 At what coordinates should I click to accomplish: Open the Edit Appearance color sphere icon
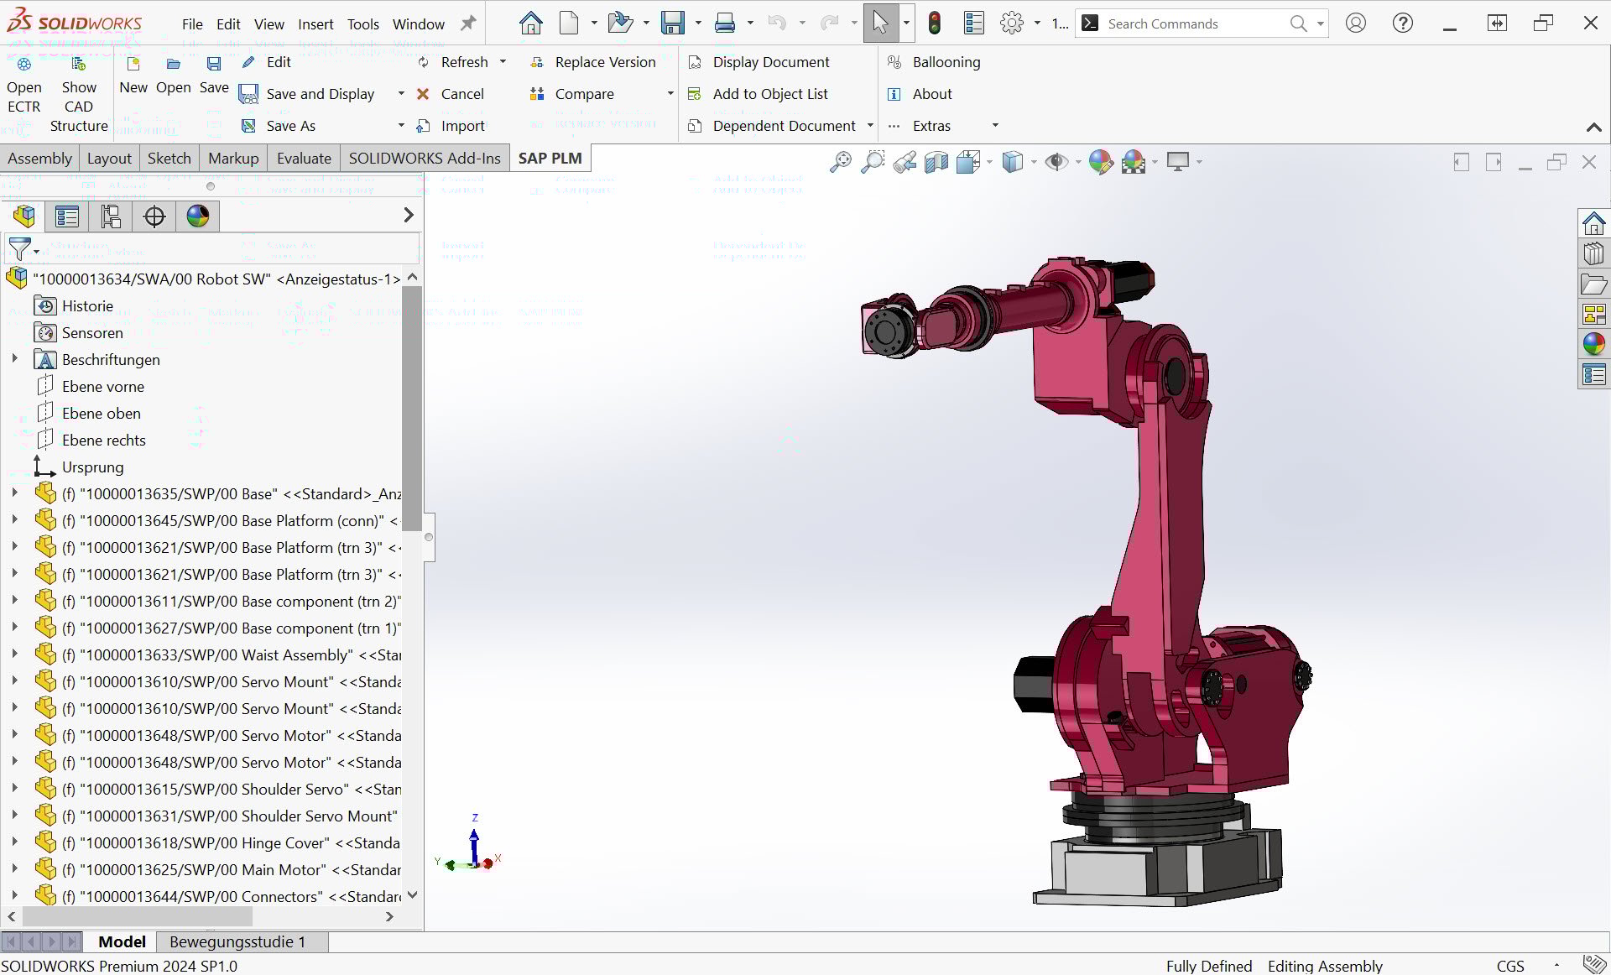click(1100, 162)
